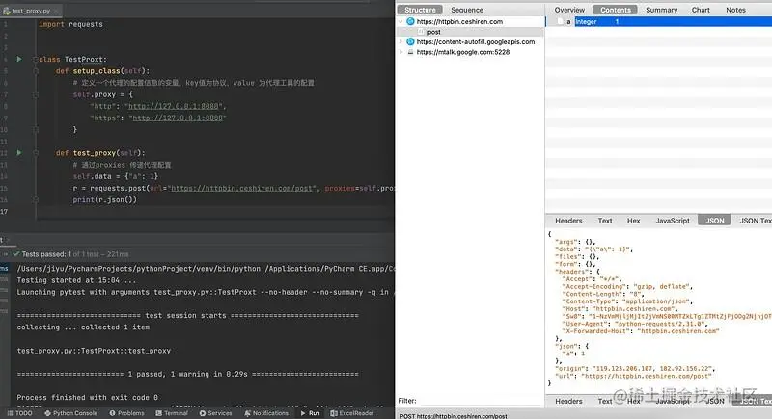Open the Problems tool window
This screenshot has width=772, height=419.
(x=126, y=413)
